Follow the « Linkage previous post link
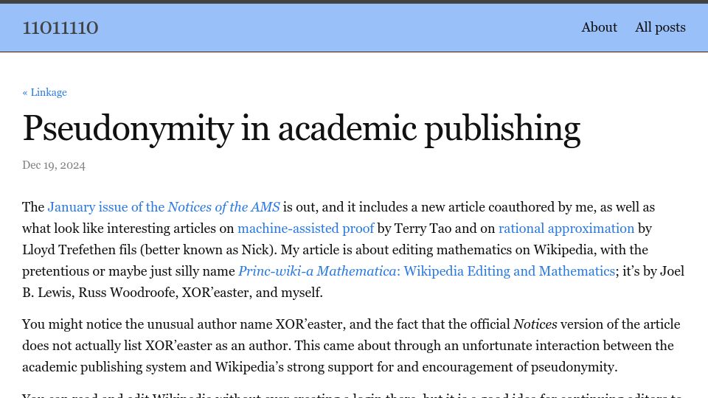Viewport: 708px width, 398px height. click(x=45, y=93)
